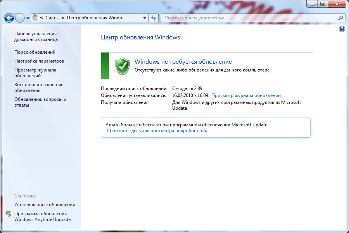Image resolution: width=349 pixels, height=233 pixels.
Task: Click the 'См. также' section label
Action: 25,196
